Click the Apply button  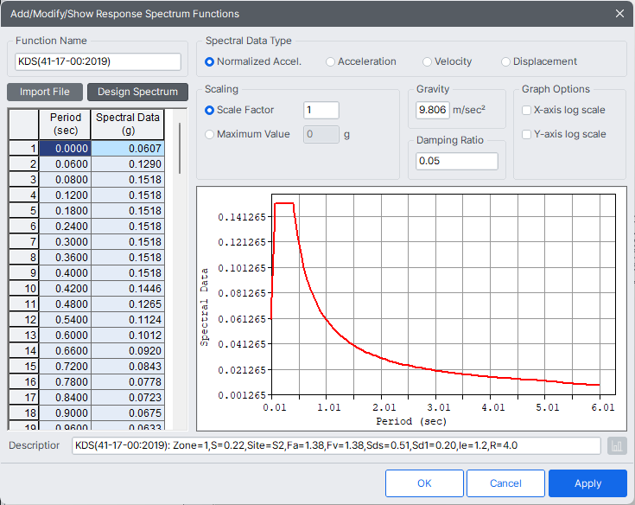click(587, 483)
